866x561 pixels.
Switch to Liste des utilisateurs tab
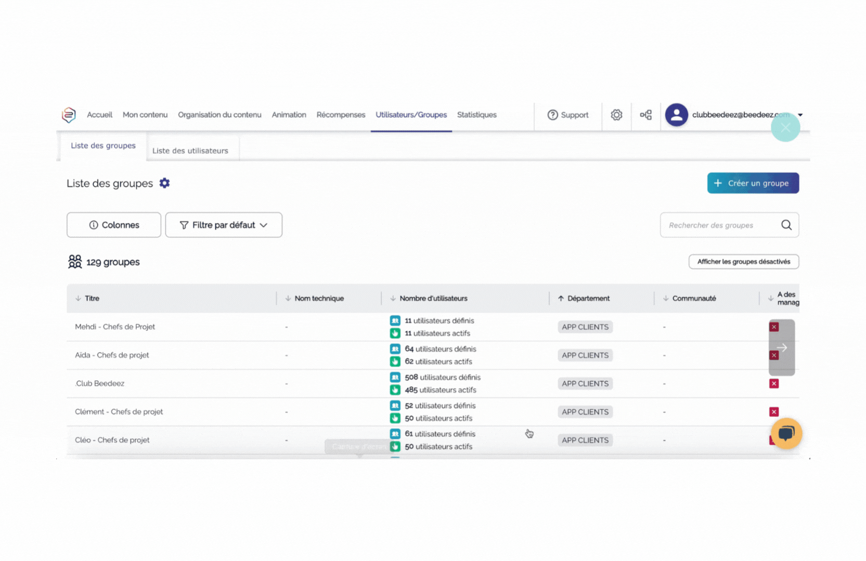(190, 151)
